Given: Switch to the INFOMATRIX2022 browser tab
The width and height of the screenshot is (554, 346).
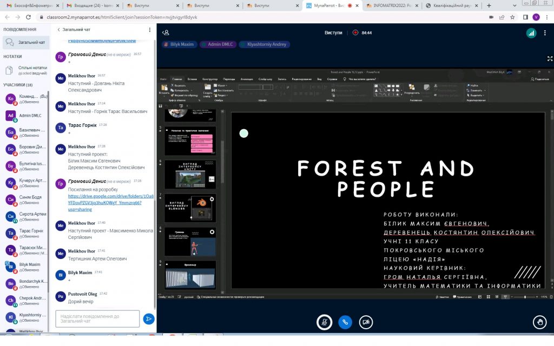Looking at the screenshot, I should tap(392, 5).
